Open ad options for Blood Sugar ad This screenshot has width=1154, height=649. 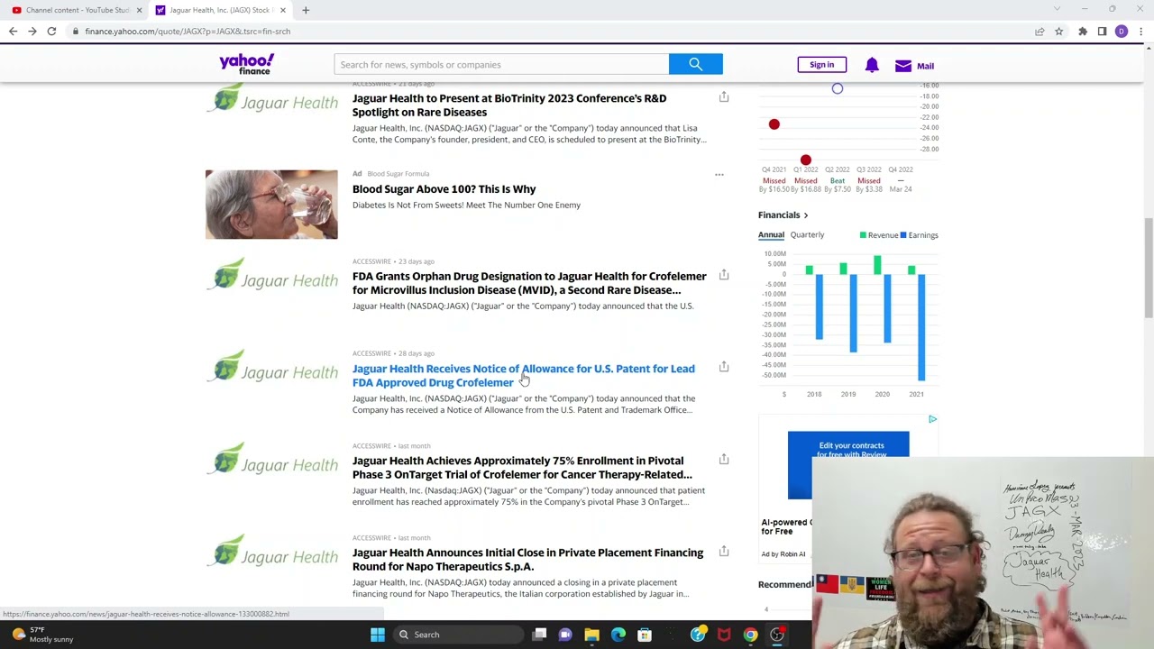719,174
